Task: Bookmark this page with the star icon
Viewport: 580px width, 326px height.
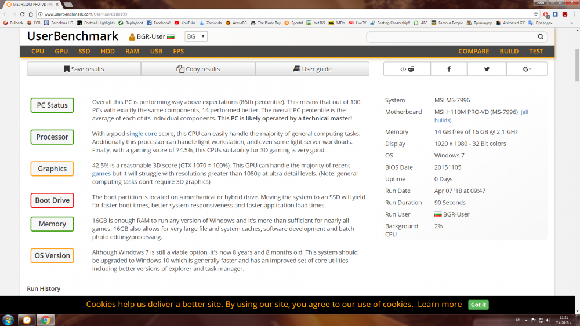Action: click(x=535, y=14)
